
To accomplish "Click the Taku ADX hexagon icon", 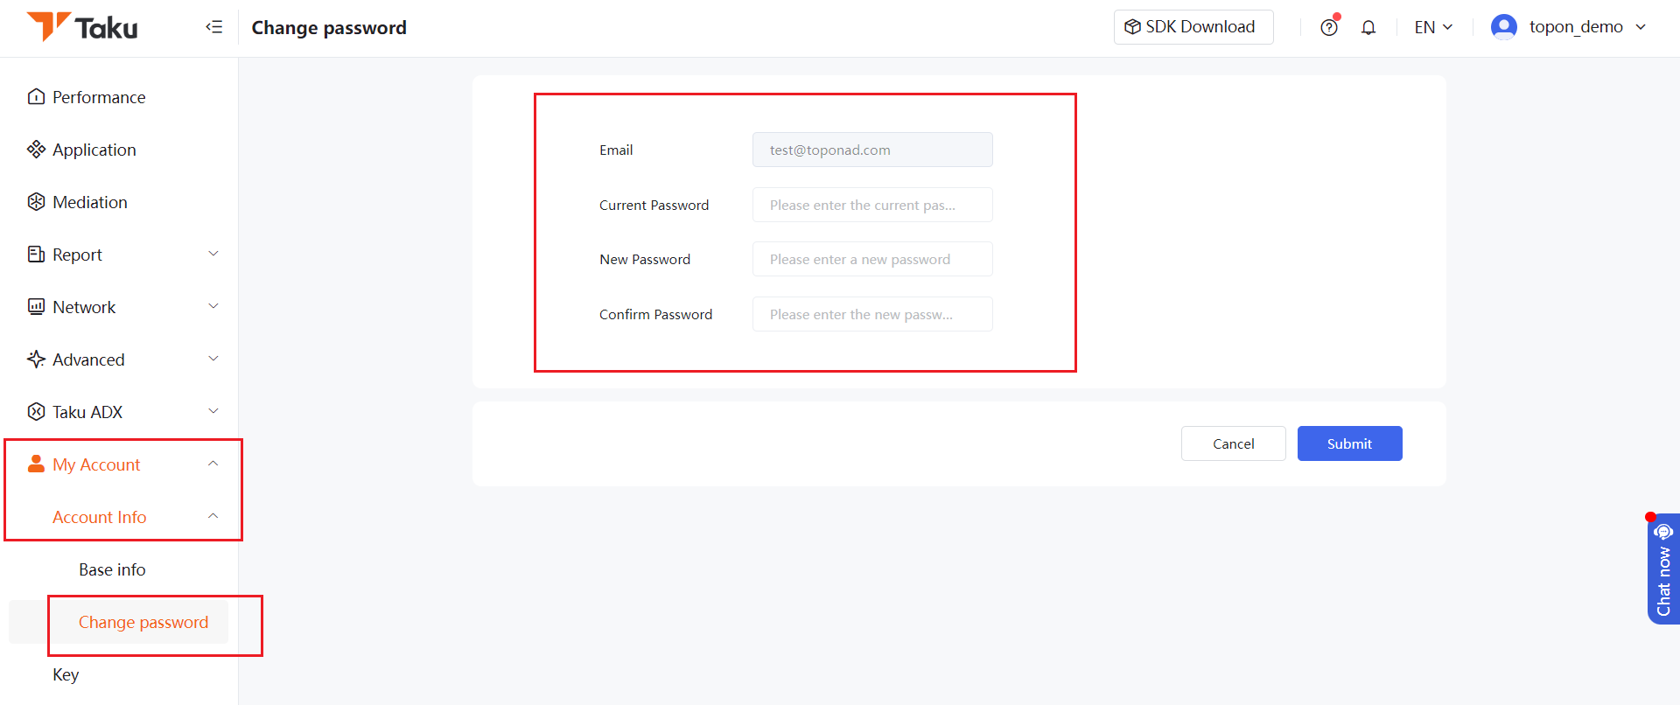I will [36, 412].
